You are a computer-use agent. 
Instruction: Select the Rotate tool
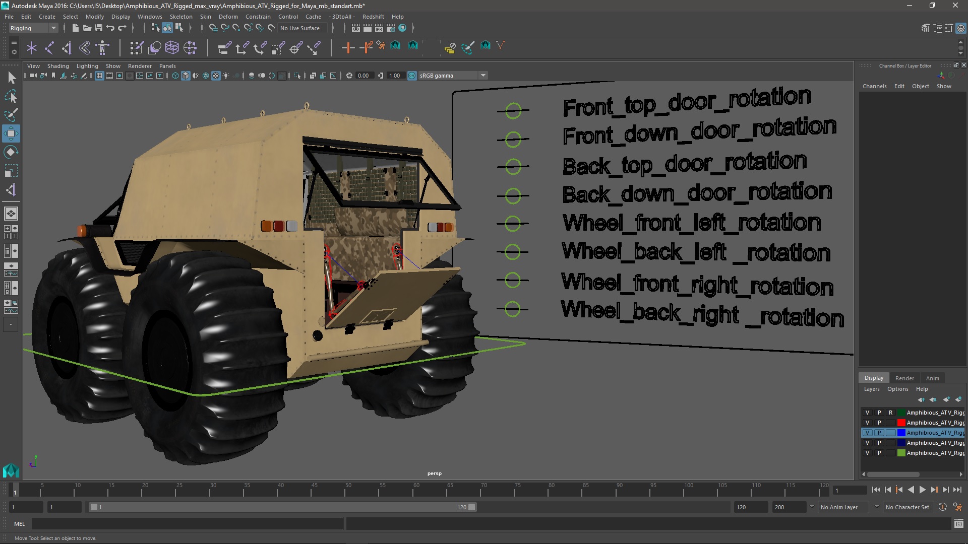tap(11, 152)
